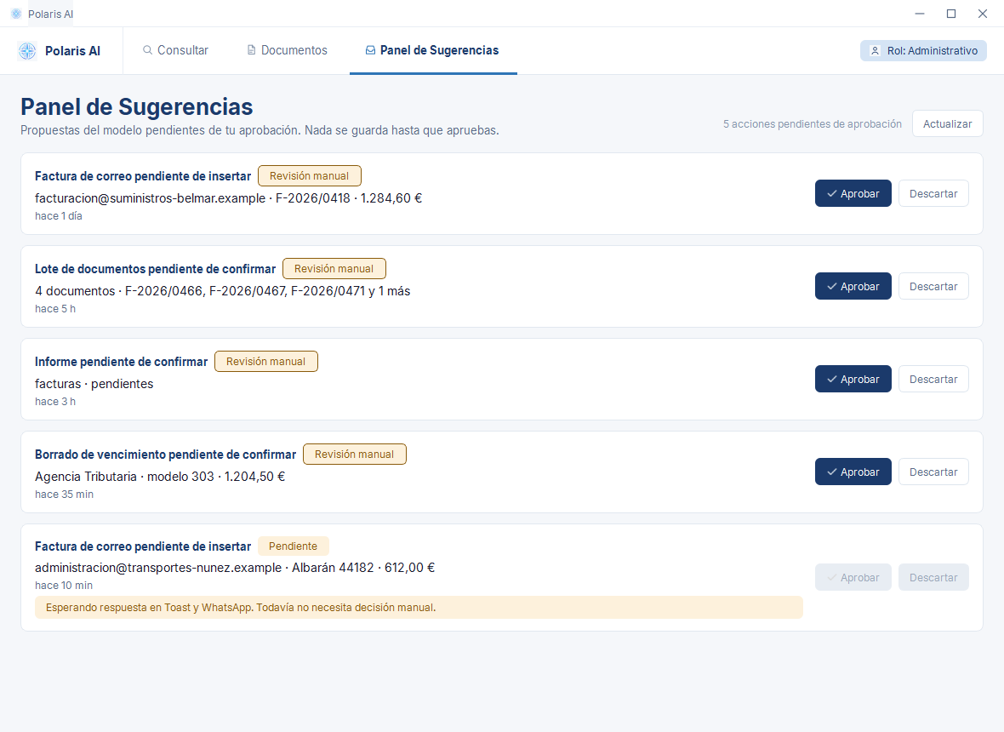Click Revisión manual badge on Borrado de vencimiento

tap(354, 455)
